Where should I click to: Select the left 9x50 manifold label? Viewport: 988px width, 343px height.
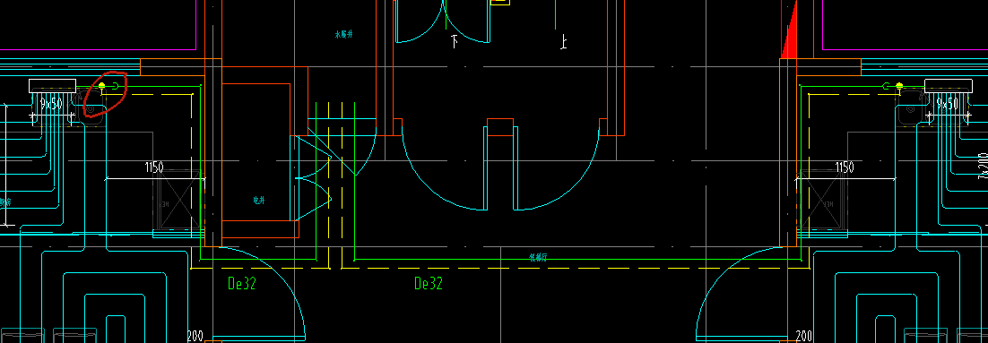click(51, 104)
